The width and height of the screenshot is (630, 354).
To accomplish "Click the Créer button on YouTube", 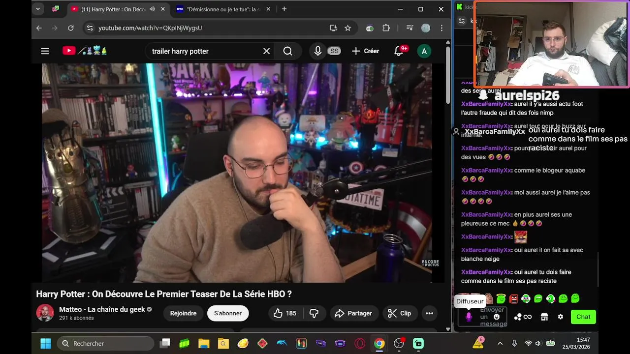I will (365, 51).
